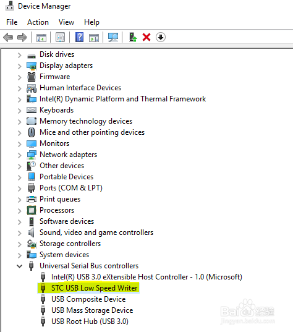Open the File menu
293x332 pixels.
point(12,22)
